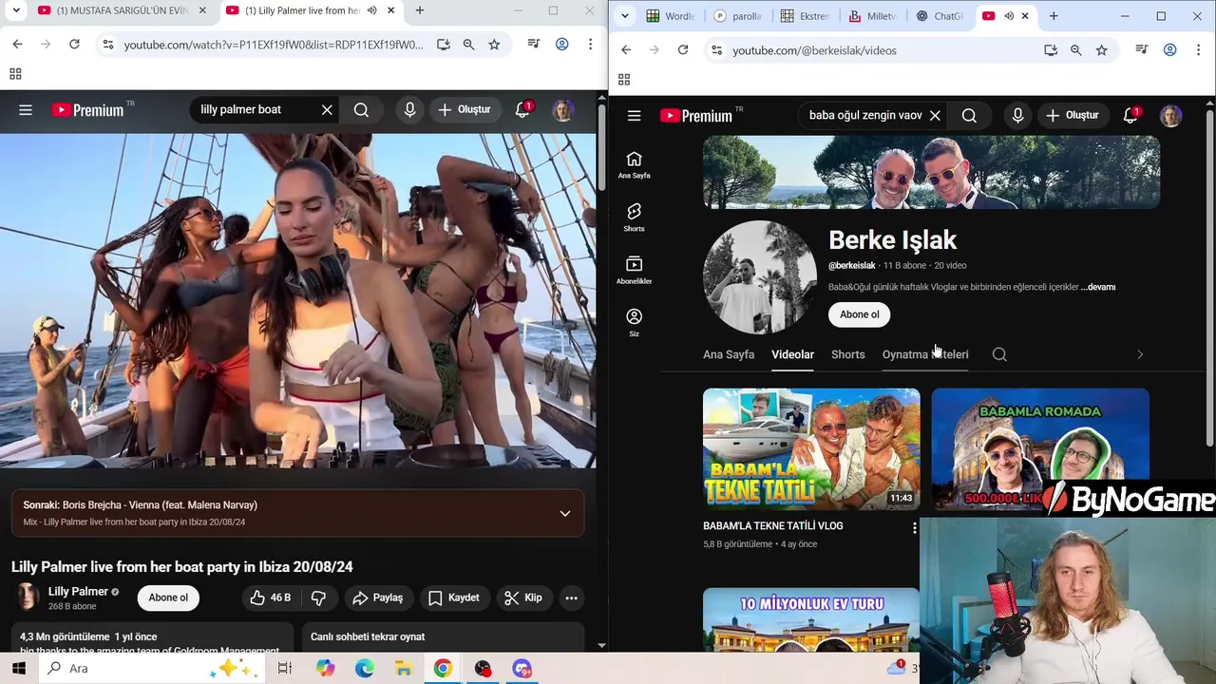The height and width of the screenshot is (684, 1216).
Task: Open zoom indicator in left address bar
Action: [x=468, y=45]
